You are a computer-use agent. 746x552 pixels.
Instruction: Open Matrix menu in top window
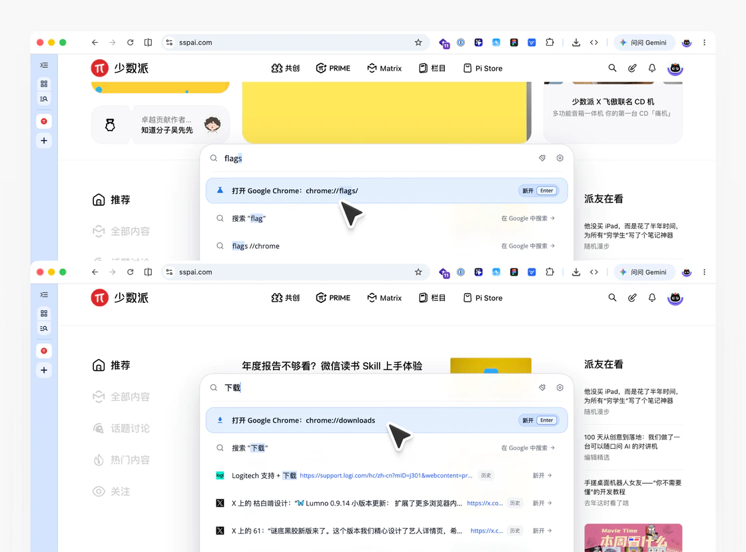click(384, 69)
